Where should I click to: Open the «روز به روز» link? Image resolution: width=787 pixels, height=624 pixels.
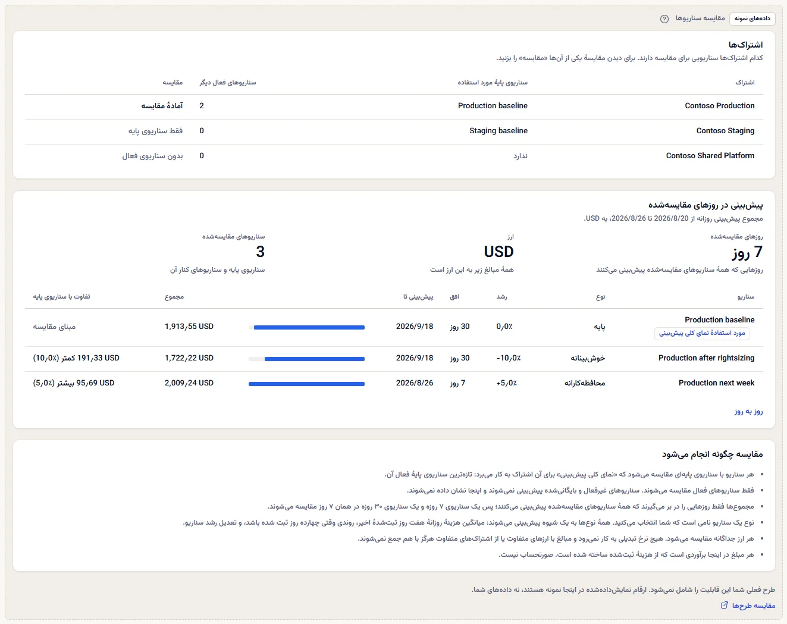click(x=748, y=412)
